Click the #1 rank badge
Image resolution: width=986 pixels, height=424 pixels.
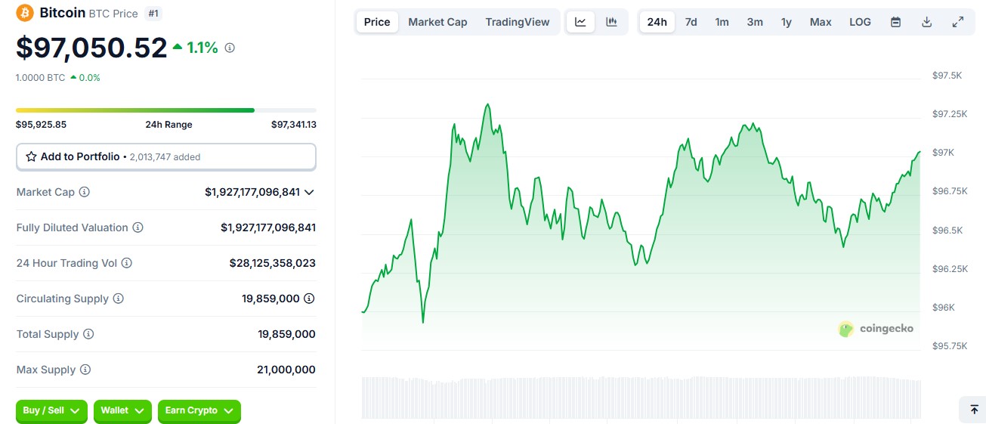153,14
